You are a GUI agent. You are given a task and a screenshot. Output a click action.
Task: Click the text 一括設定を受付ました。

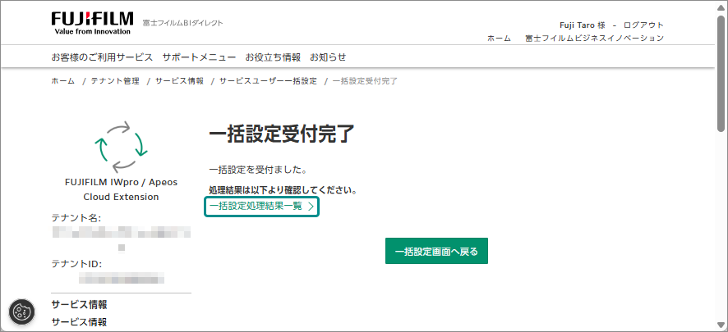(x=258, y=170)
